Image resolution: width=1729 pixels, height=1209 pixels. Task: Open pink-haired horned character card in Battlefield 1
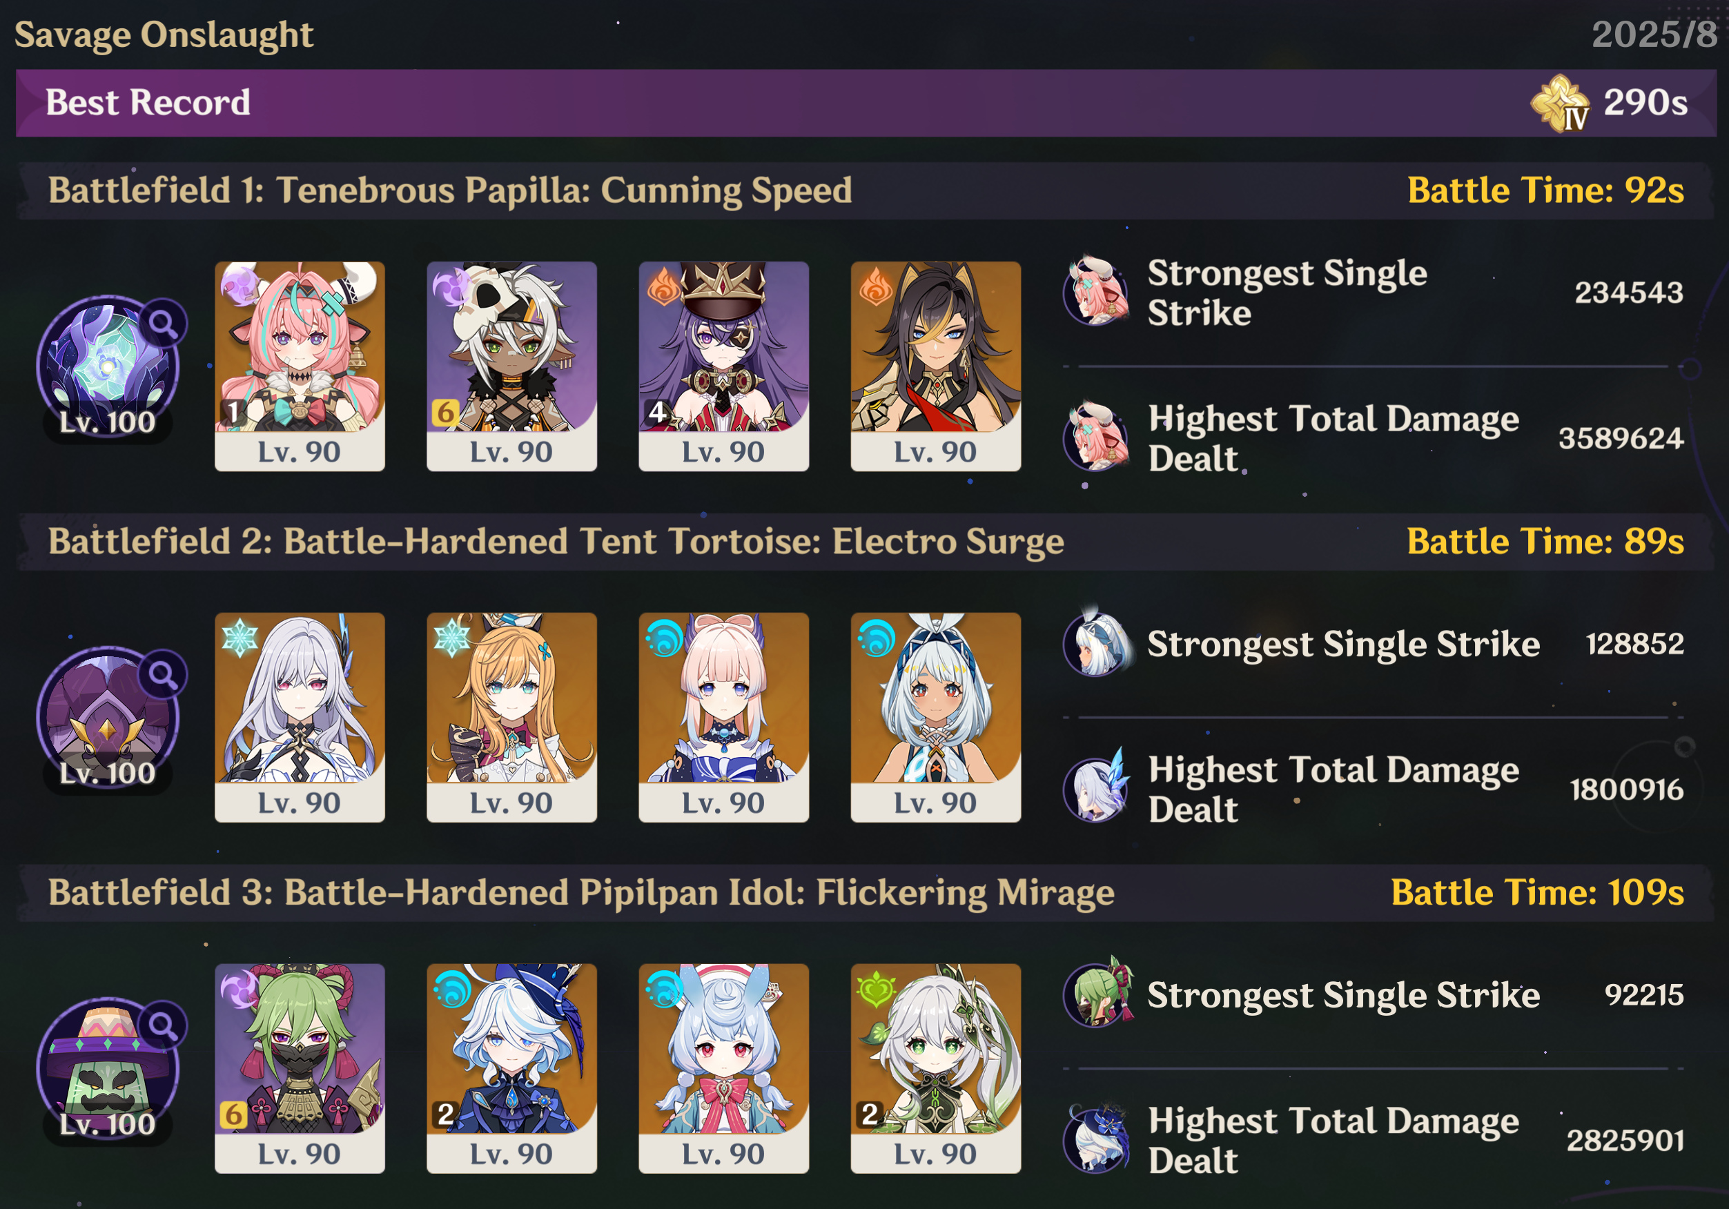300,366
